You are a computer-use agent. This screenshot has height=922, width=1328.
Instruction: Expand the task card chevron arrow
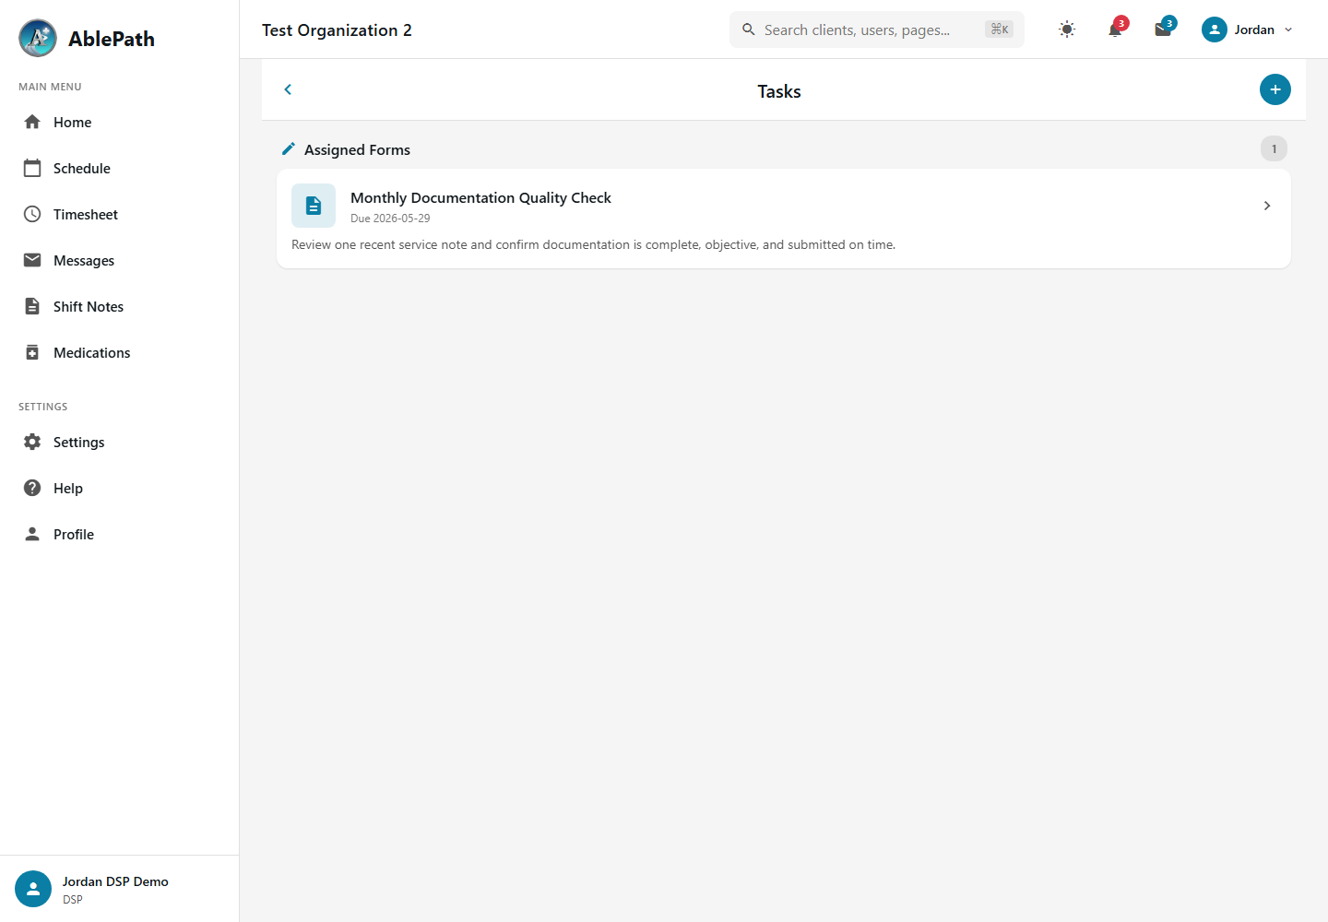pyautogui.click(x=1267, y=206)
